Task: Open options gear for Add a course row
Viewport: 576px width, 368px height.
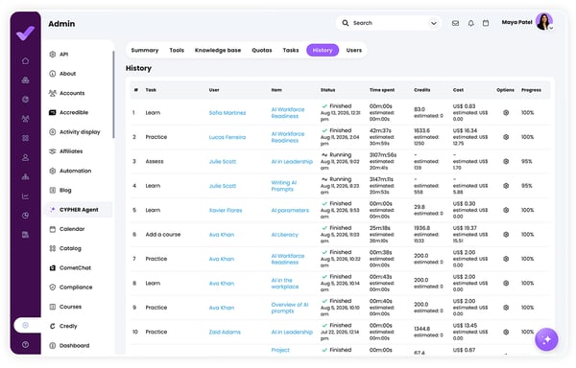Action: tap(506, 234)
